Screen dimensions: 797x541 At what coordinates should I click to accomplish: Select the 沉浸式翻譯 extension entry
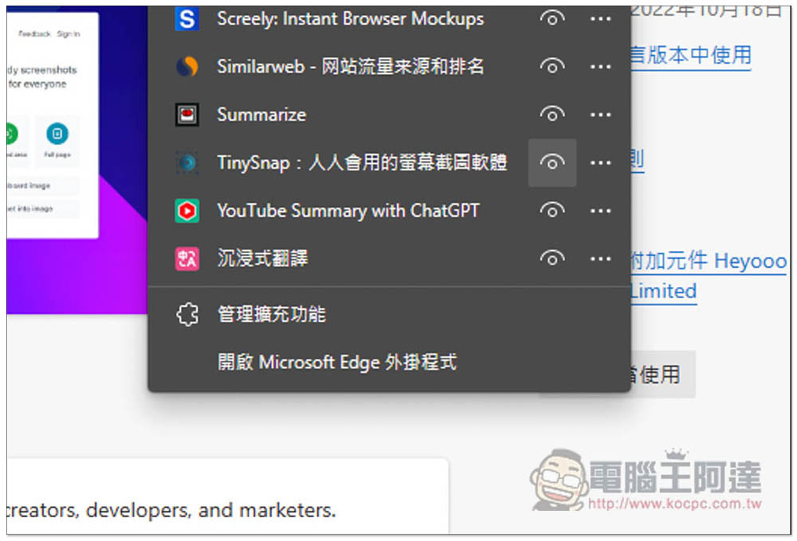pos(262,259)
